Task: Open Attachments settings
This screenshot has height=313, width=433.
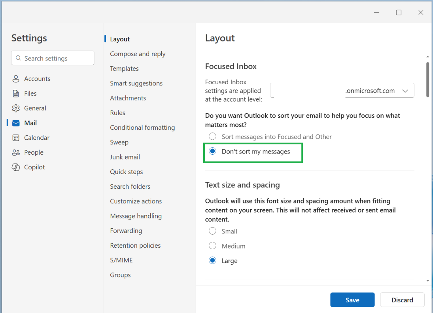Action: [x=128, y=98]
